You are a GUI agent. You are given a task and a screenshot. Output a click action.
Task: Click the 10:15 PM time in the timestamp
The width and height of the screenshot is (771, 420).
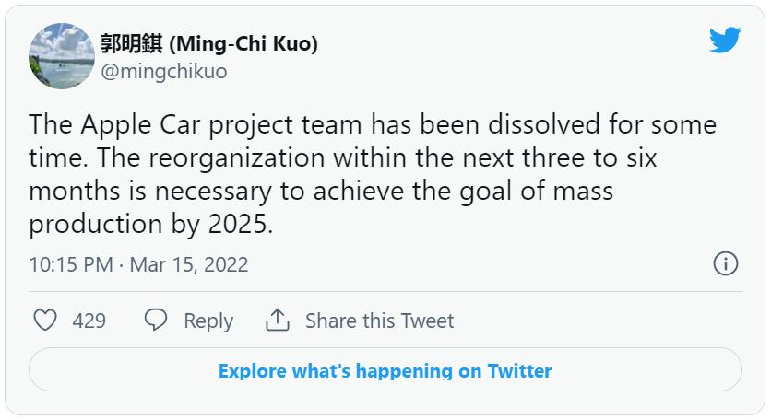tap(70, 264)
